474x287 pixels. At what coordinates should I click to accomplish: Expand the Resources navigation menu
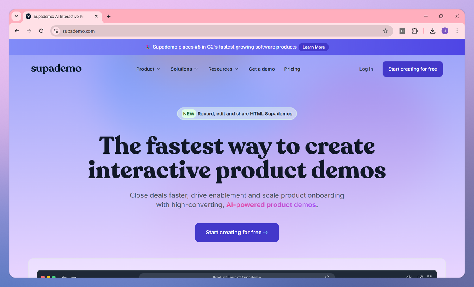tap(224, 69)
